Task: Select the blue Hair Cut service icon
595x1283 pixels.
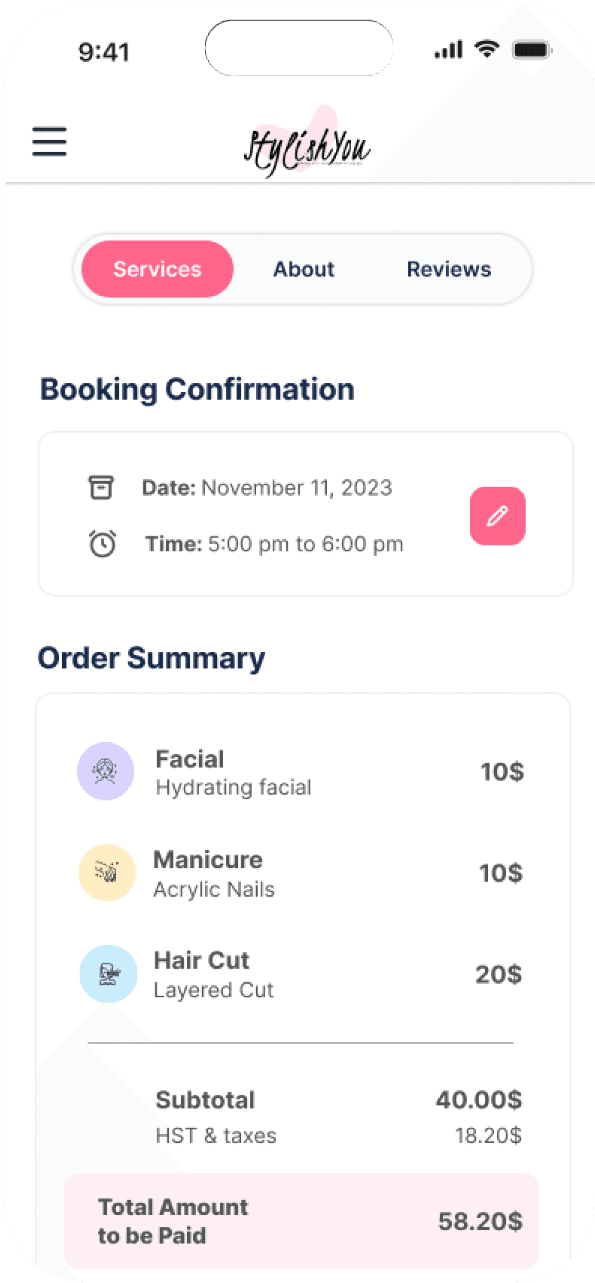Action: [109, 974]
